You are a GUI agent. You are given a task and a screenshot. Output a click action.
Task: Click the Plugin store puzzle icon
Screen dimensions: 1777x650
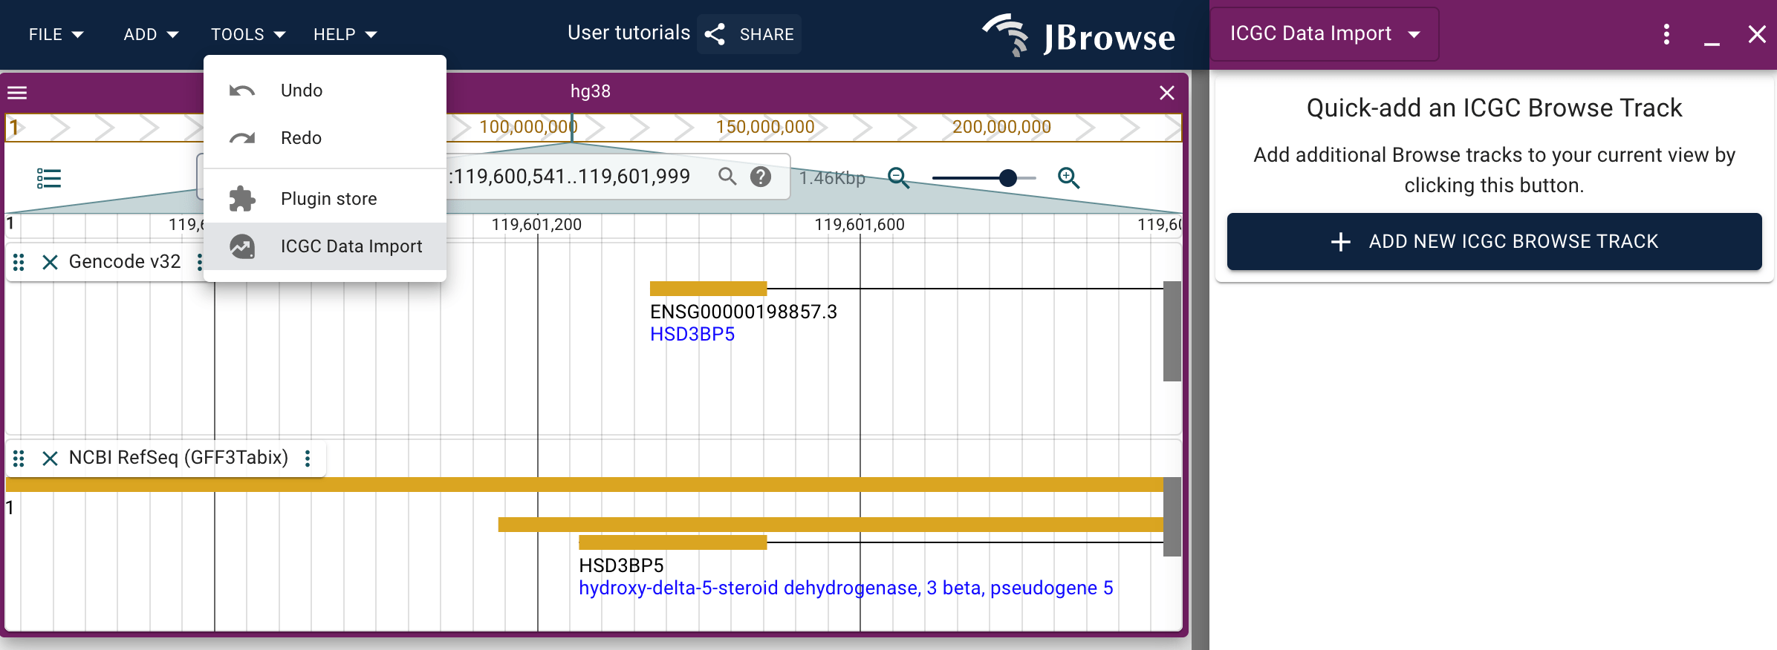(x=242, y=199)
